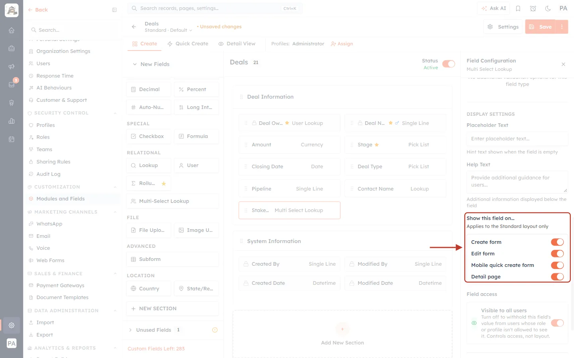Open the alarm clock reminders icon

[x=533, y=8]
